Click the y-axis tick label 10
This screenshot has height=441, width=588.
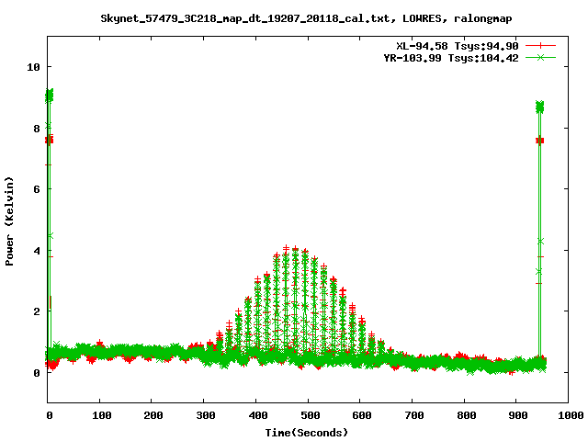33,67
